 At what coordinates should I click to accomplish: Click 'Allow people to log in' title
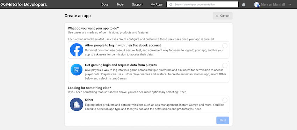(x=123, y=45)
